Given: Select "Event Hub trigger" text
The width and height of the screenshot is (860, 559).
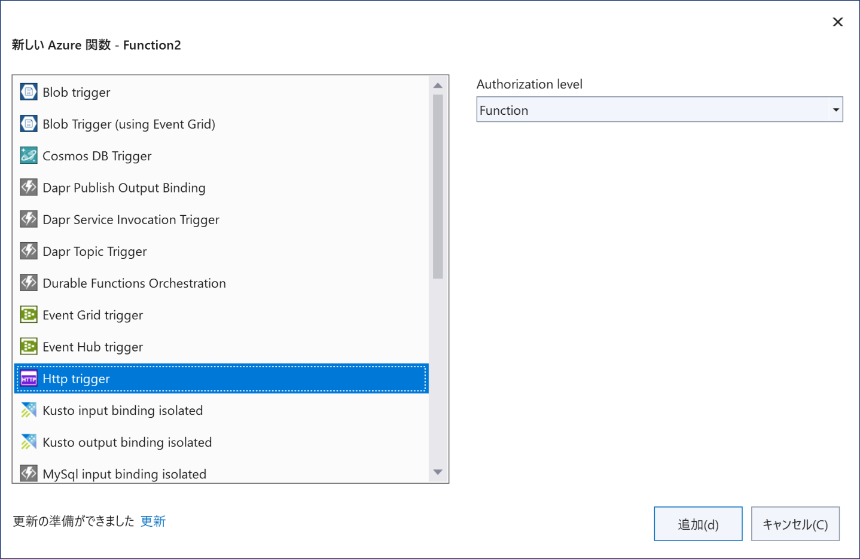Looking at the screenshot, I should [93, 347].
